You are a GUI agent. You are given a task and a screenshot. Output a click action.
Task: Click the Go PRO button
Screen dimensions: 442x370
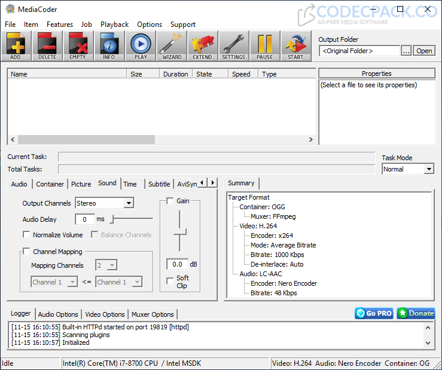[374, 313]
